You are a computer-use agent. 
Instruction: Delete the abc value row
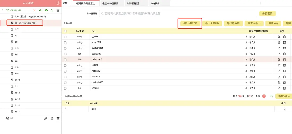click(285, 109)
